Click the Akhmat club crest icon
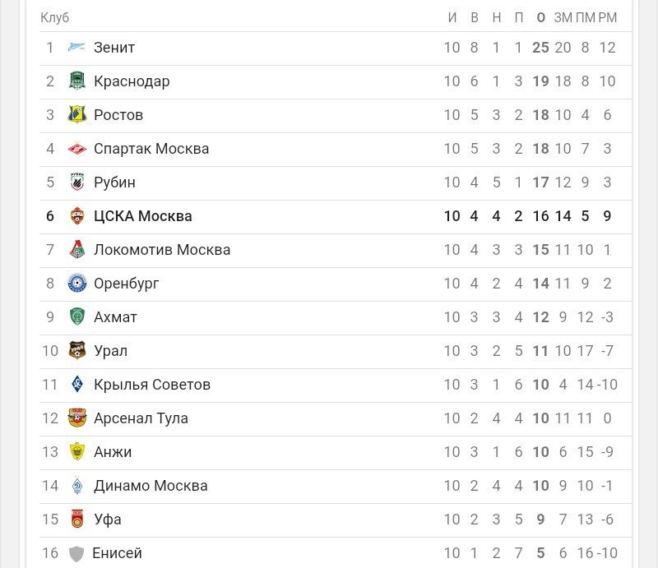The height and width of the screenshot is (568, 658). click(x=76, y=317)
